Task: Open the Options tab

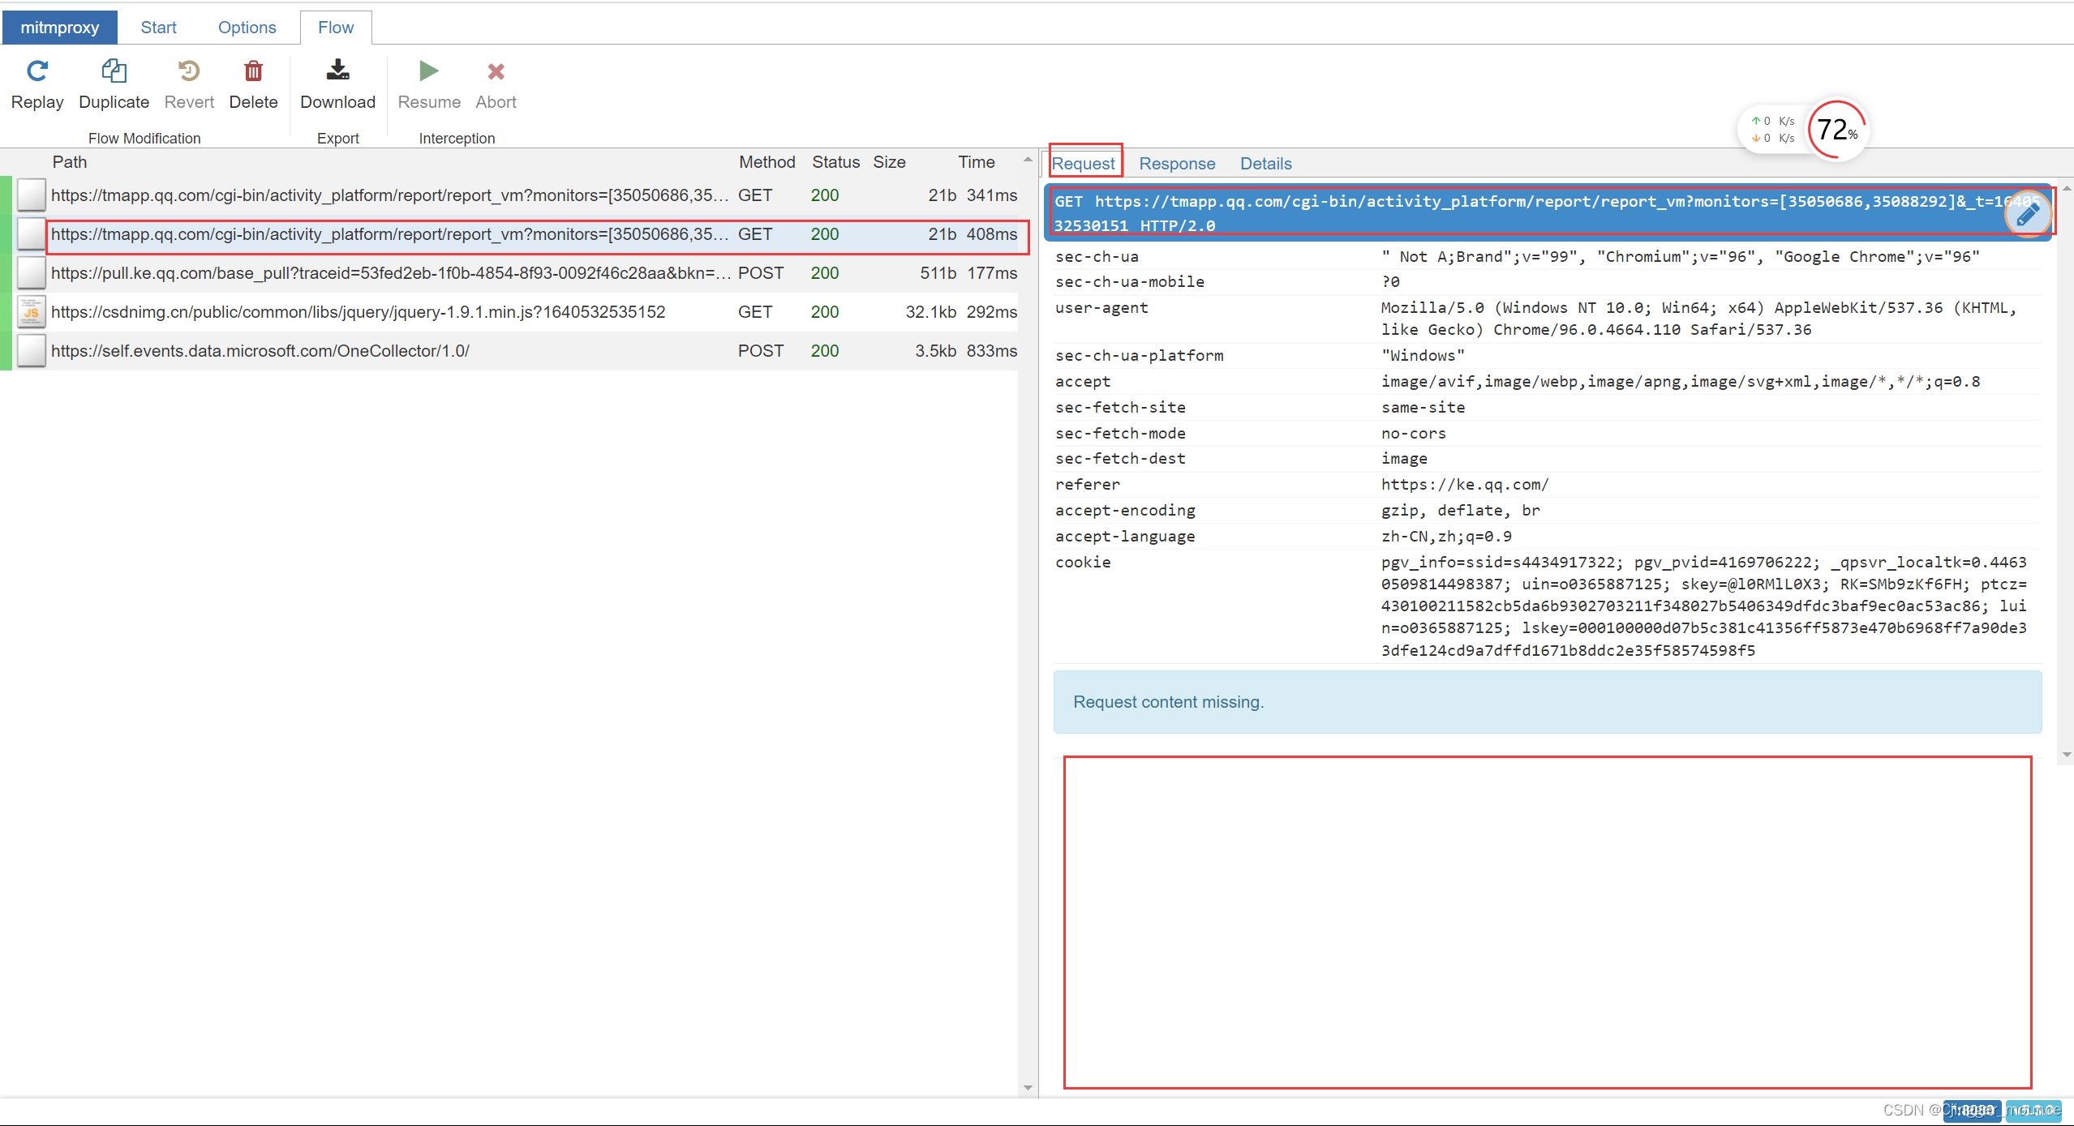Action: (x=247, y=28)
